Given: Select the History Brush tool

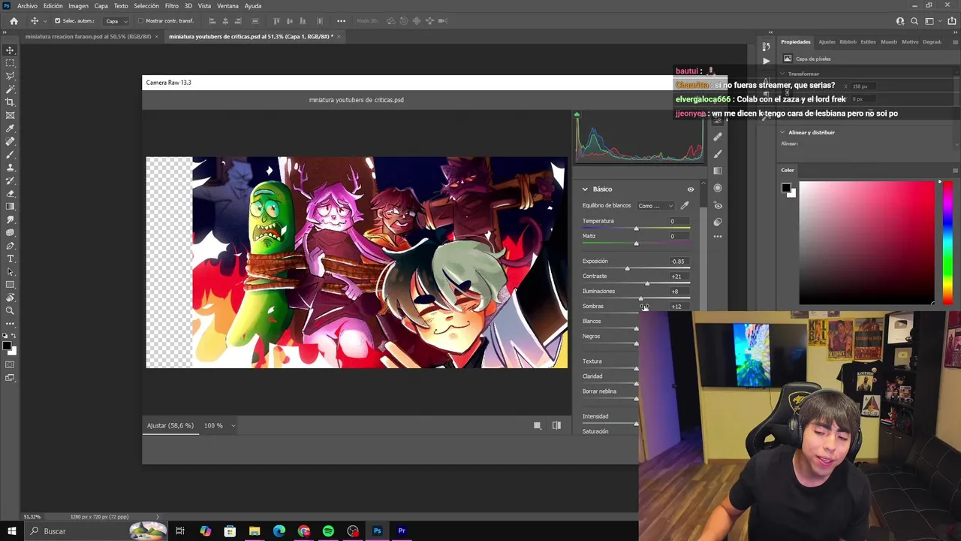Looking at the screenshot, I should 11,180.
